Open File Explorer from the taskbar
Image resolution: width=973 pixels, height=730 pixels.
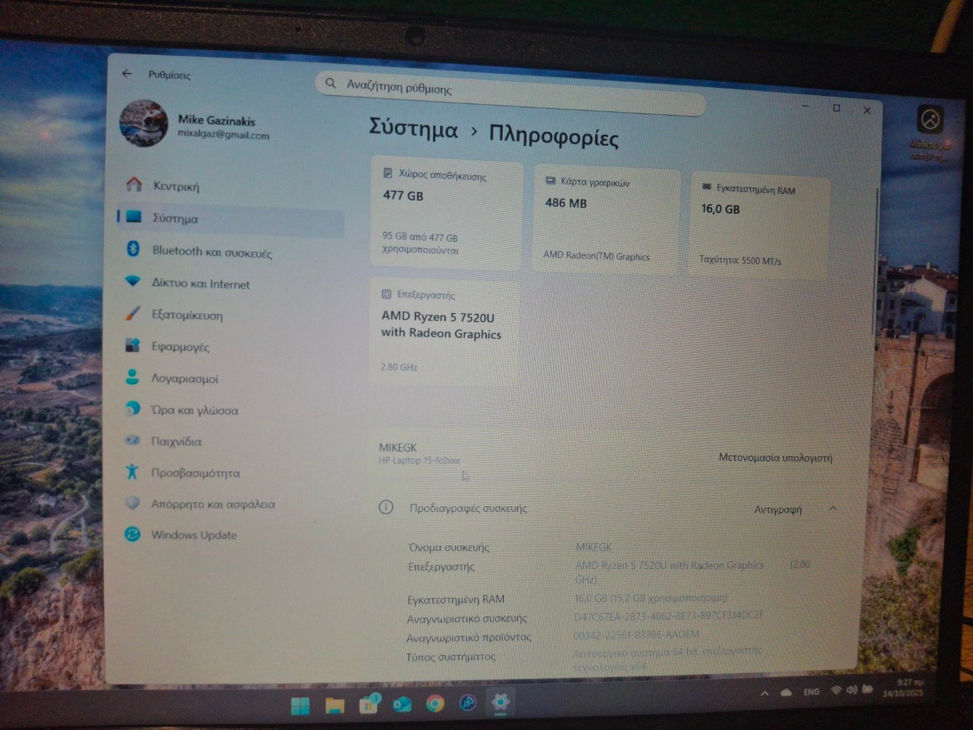(334, 706)
